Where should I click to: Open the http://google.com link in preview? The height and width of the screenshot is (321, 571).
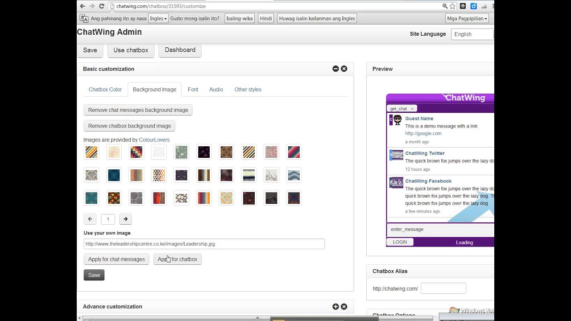coord(423,133)
